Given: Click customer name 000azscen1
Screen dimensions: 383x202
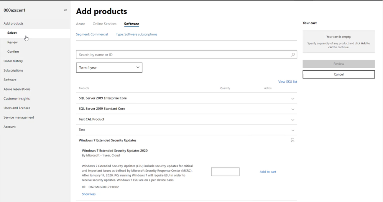Looking at the screenshot, I should (14, 10).
